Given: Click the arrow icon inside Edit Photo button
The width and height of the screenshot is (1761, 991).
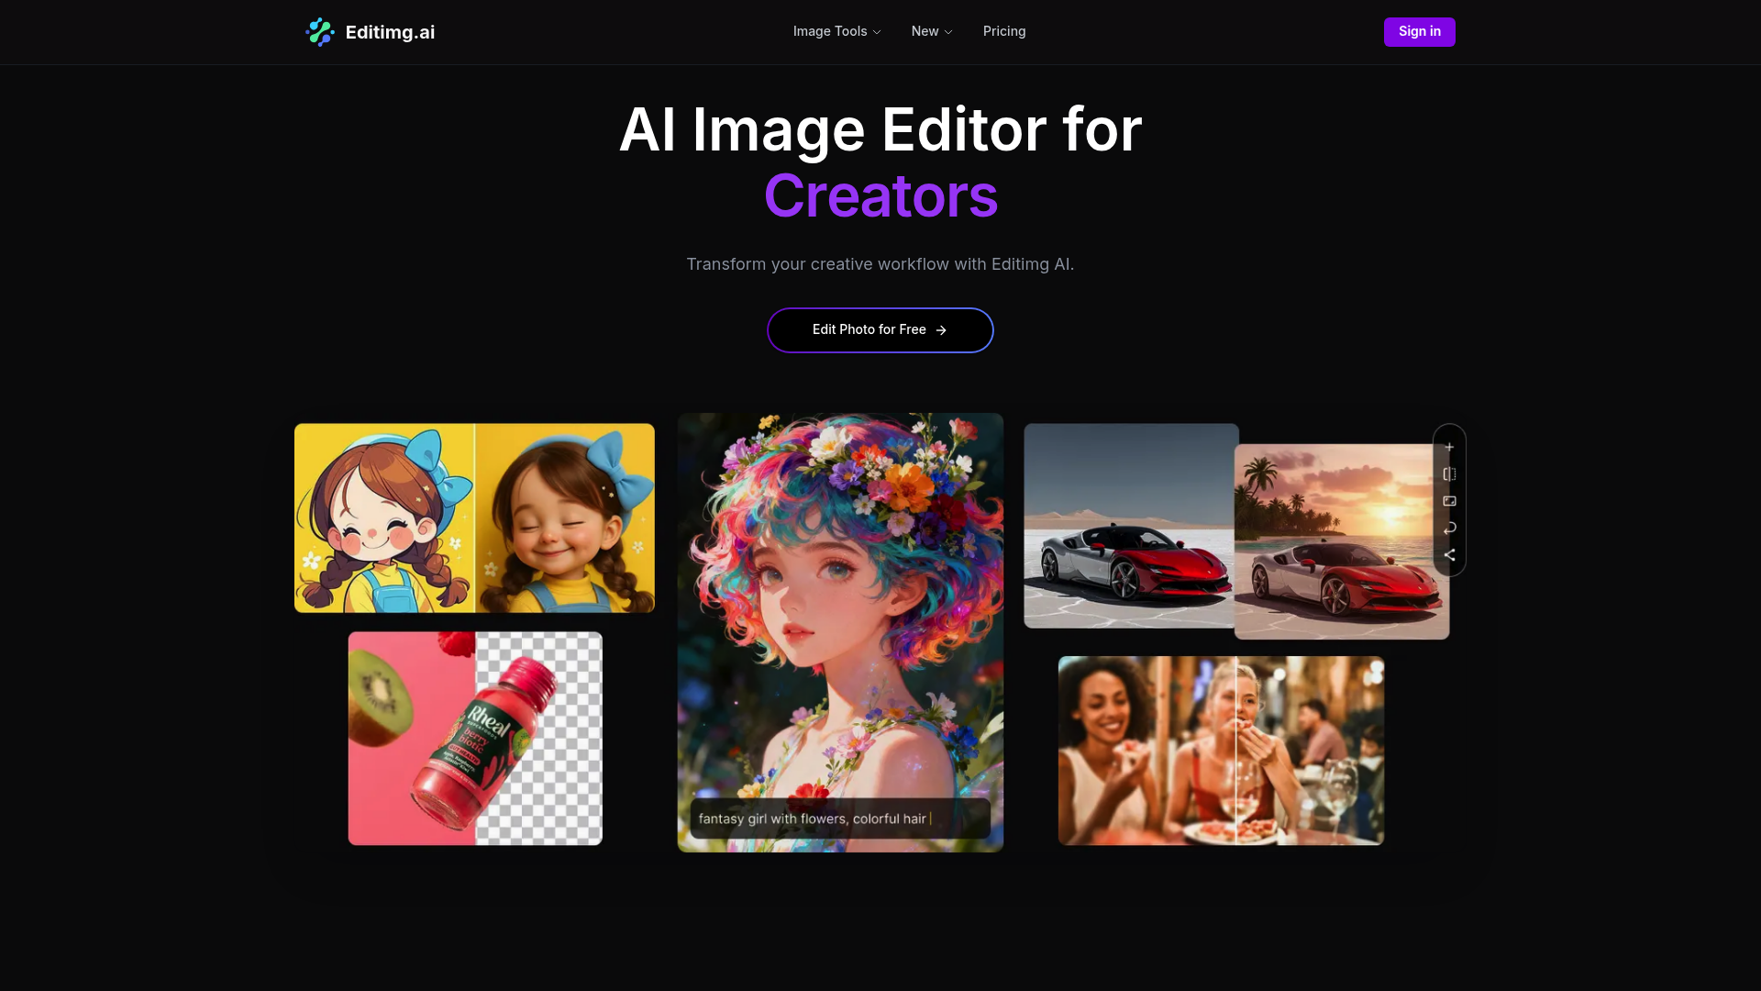Looking at the screenshot, I should tap(941, 330).
